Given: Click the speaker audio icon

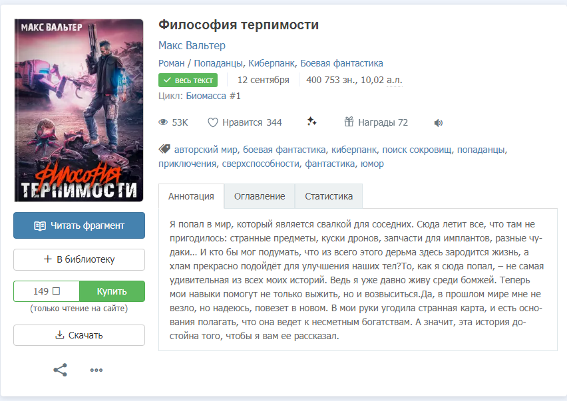Looking at the screenshot, I should 439,123.
